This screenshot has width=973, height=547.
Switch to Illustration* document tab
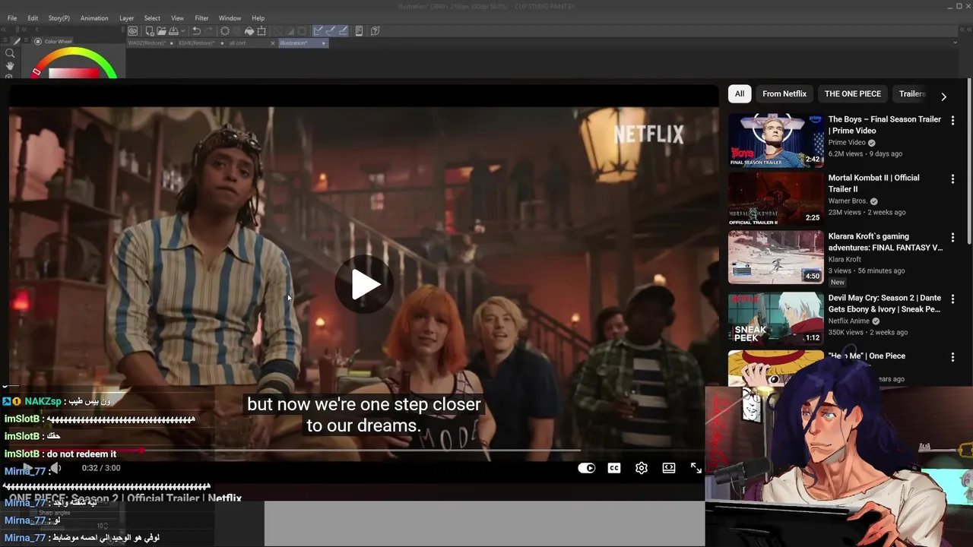point(303,43)
